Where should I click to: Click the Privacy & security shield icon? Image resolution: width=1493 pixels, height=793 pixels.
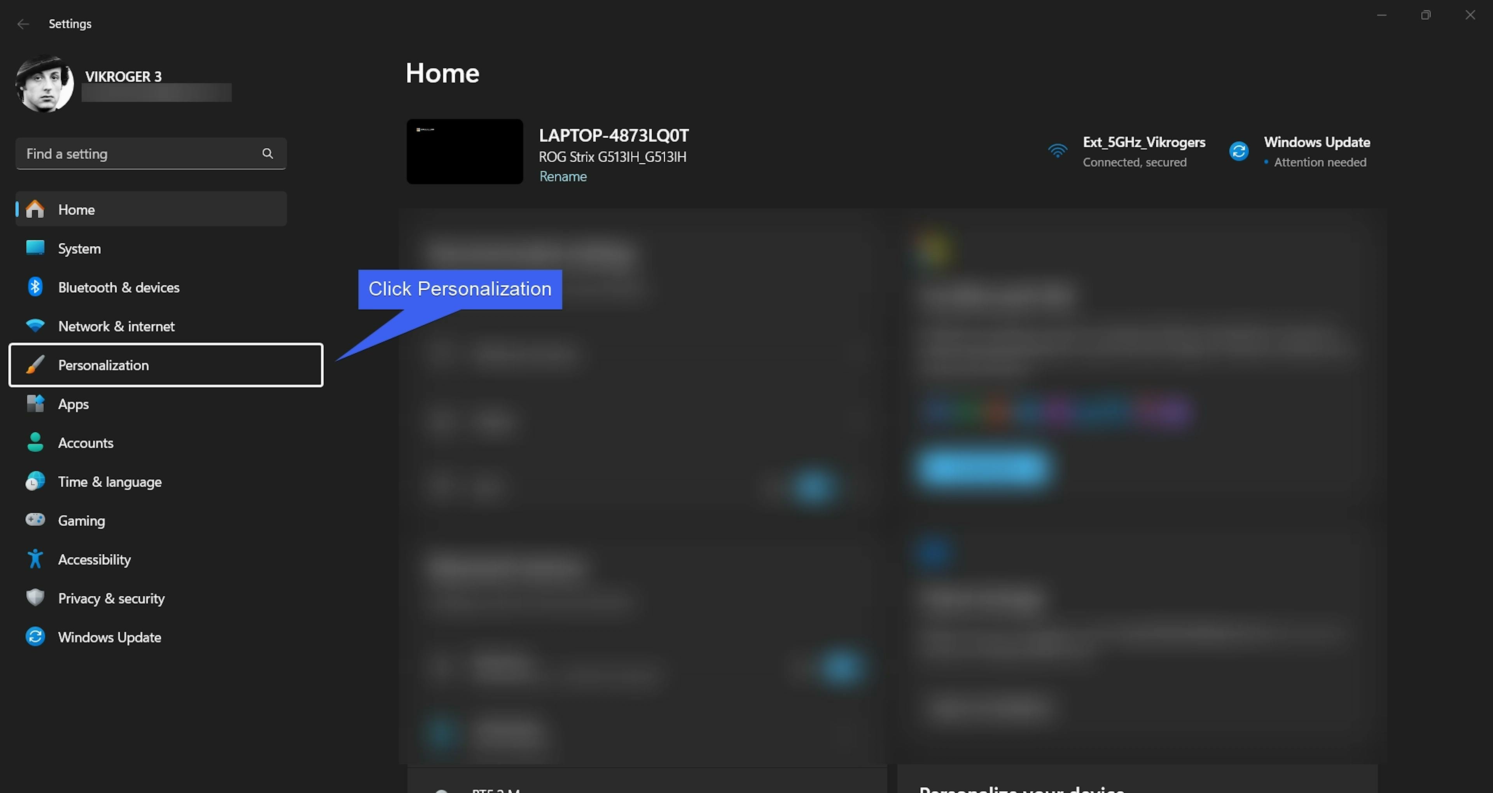click(35, 597)
